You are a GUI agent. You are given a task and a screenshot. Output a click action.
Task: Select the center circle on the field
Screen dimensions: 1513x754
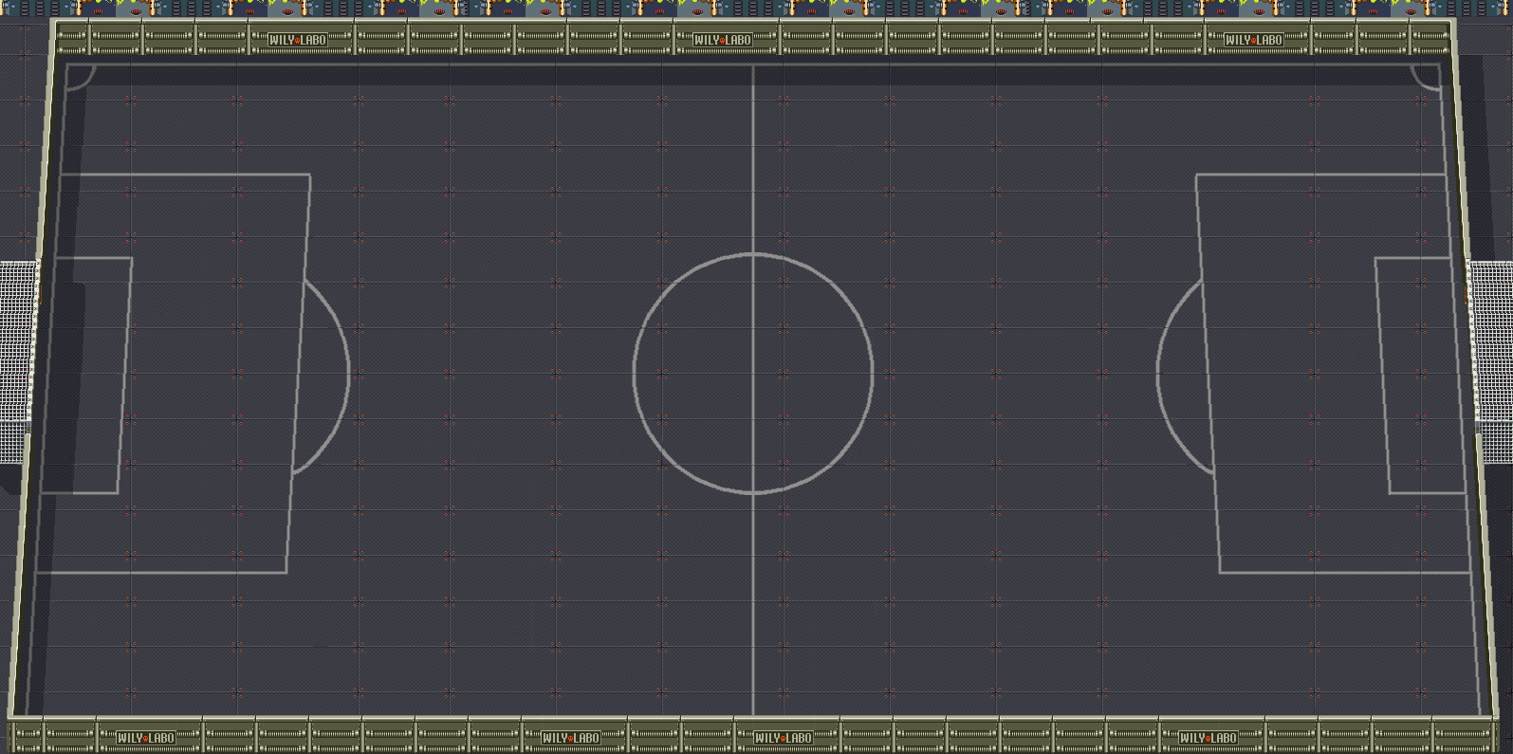coord(753,374)
